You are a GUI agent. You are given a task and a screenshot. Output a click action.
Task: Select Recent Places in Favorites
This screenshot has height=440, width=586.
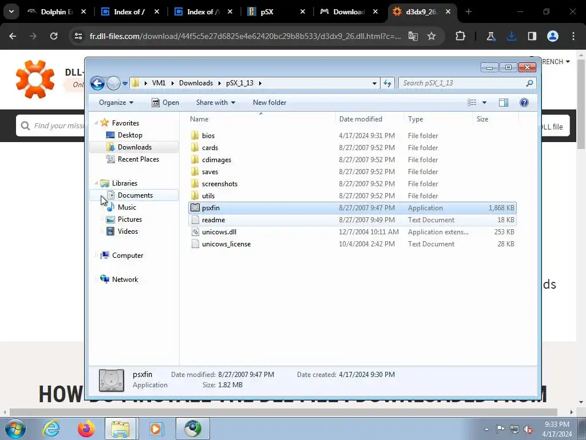click(138, 159)
